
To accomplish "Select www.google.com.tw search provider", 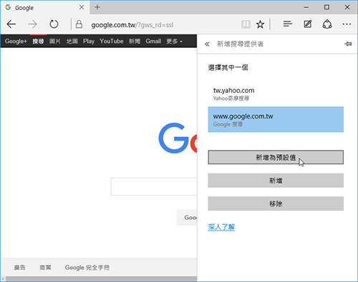I will click(276, 119).
